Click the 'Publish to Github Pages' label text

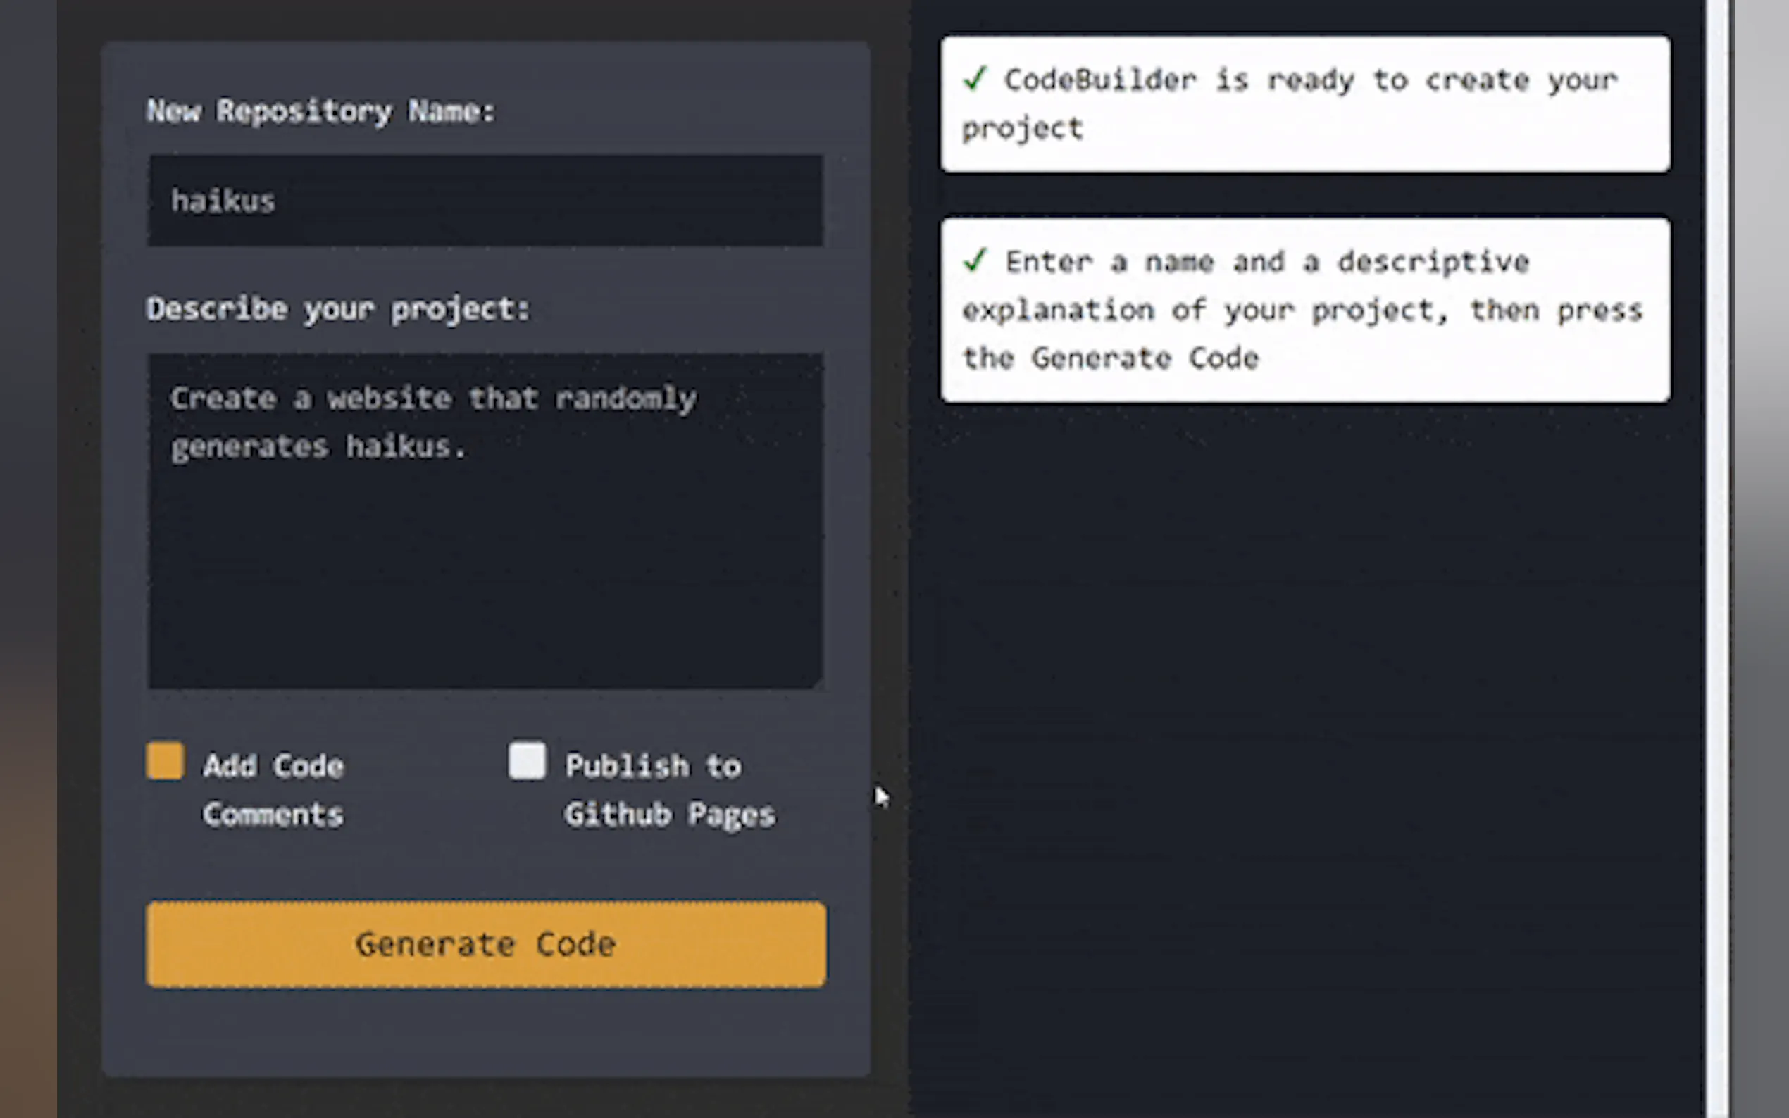[x=668, y=789]
